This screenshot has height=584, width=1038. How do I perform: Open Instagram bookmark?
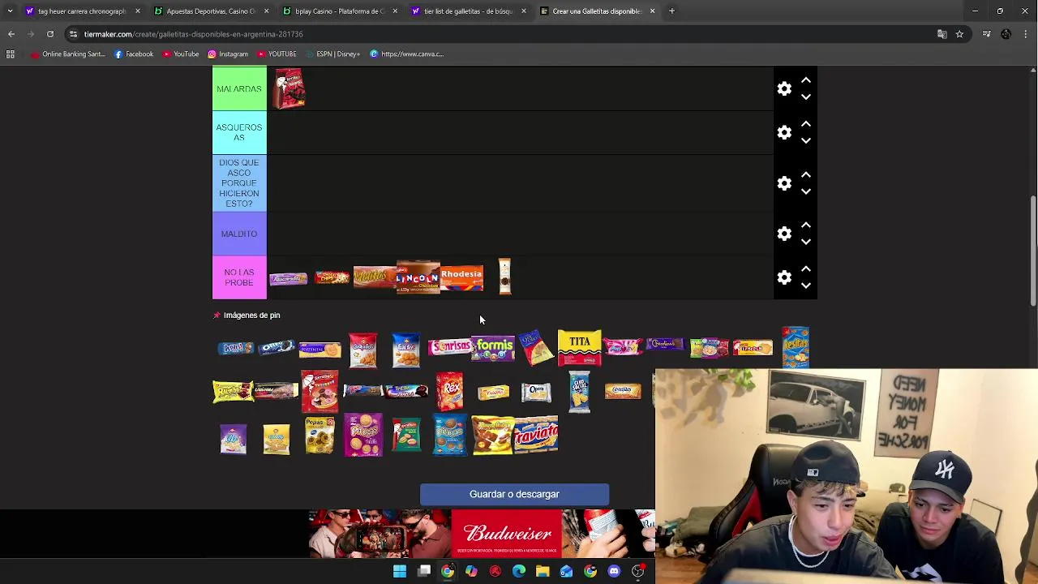coord(228,54)
